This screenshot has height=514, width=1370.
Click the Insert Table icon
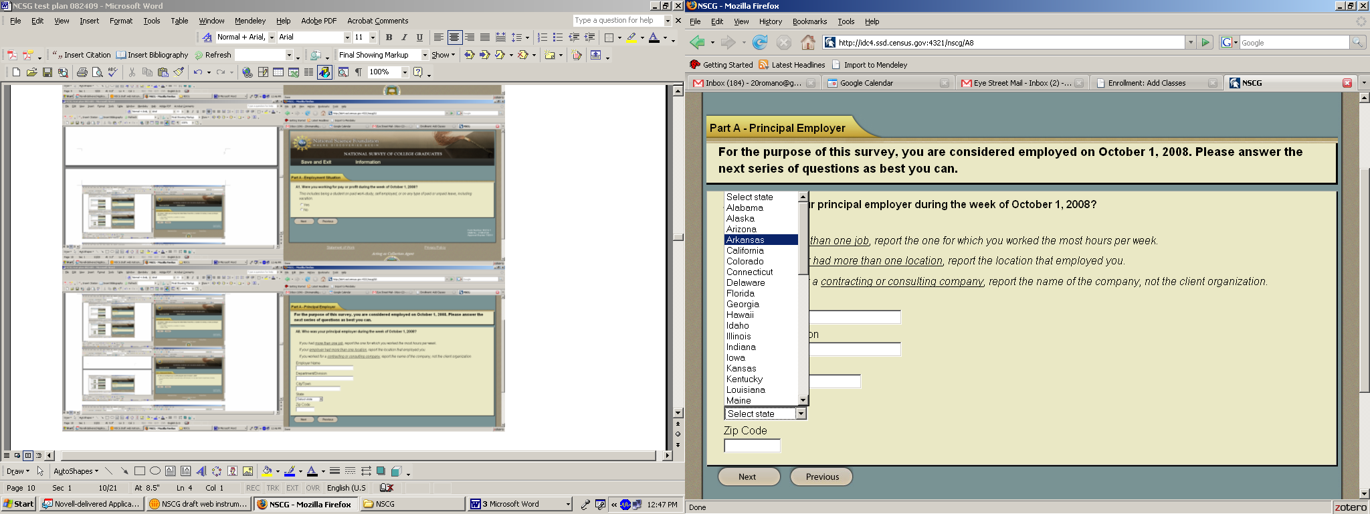tap(278, 72)
